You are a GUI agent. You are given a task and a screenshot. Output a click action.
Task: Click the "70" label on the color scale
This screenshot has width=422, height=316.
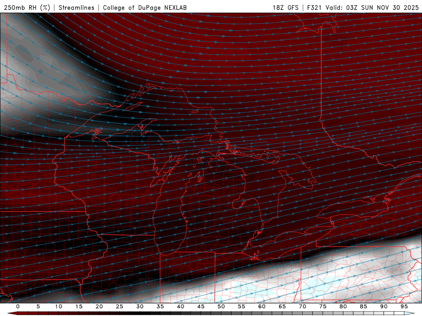tap(302, 307)
